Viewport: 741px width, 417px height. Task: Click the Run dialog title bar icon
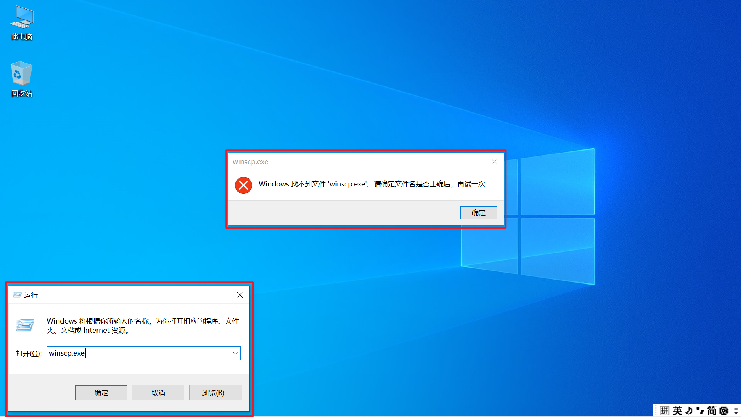click(17, 295)
